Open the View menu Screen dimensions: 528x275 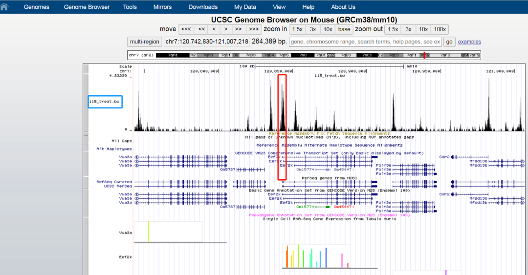click(279, 7)
